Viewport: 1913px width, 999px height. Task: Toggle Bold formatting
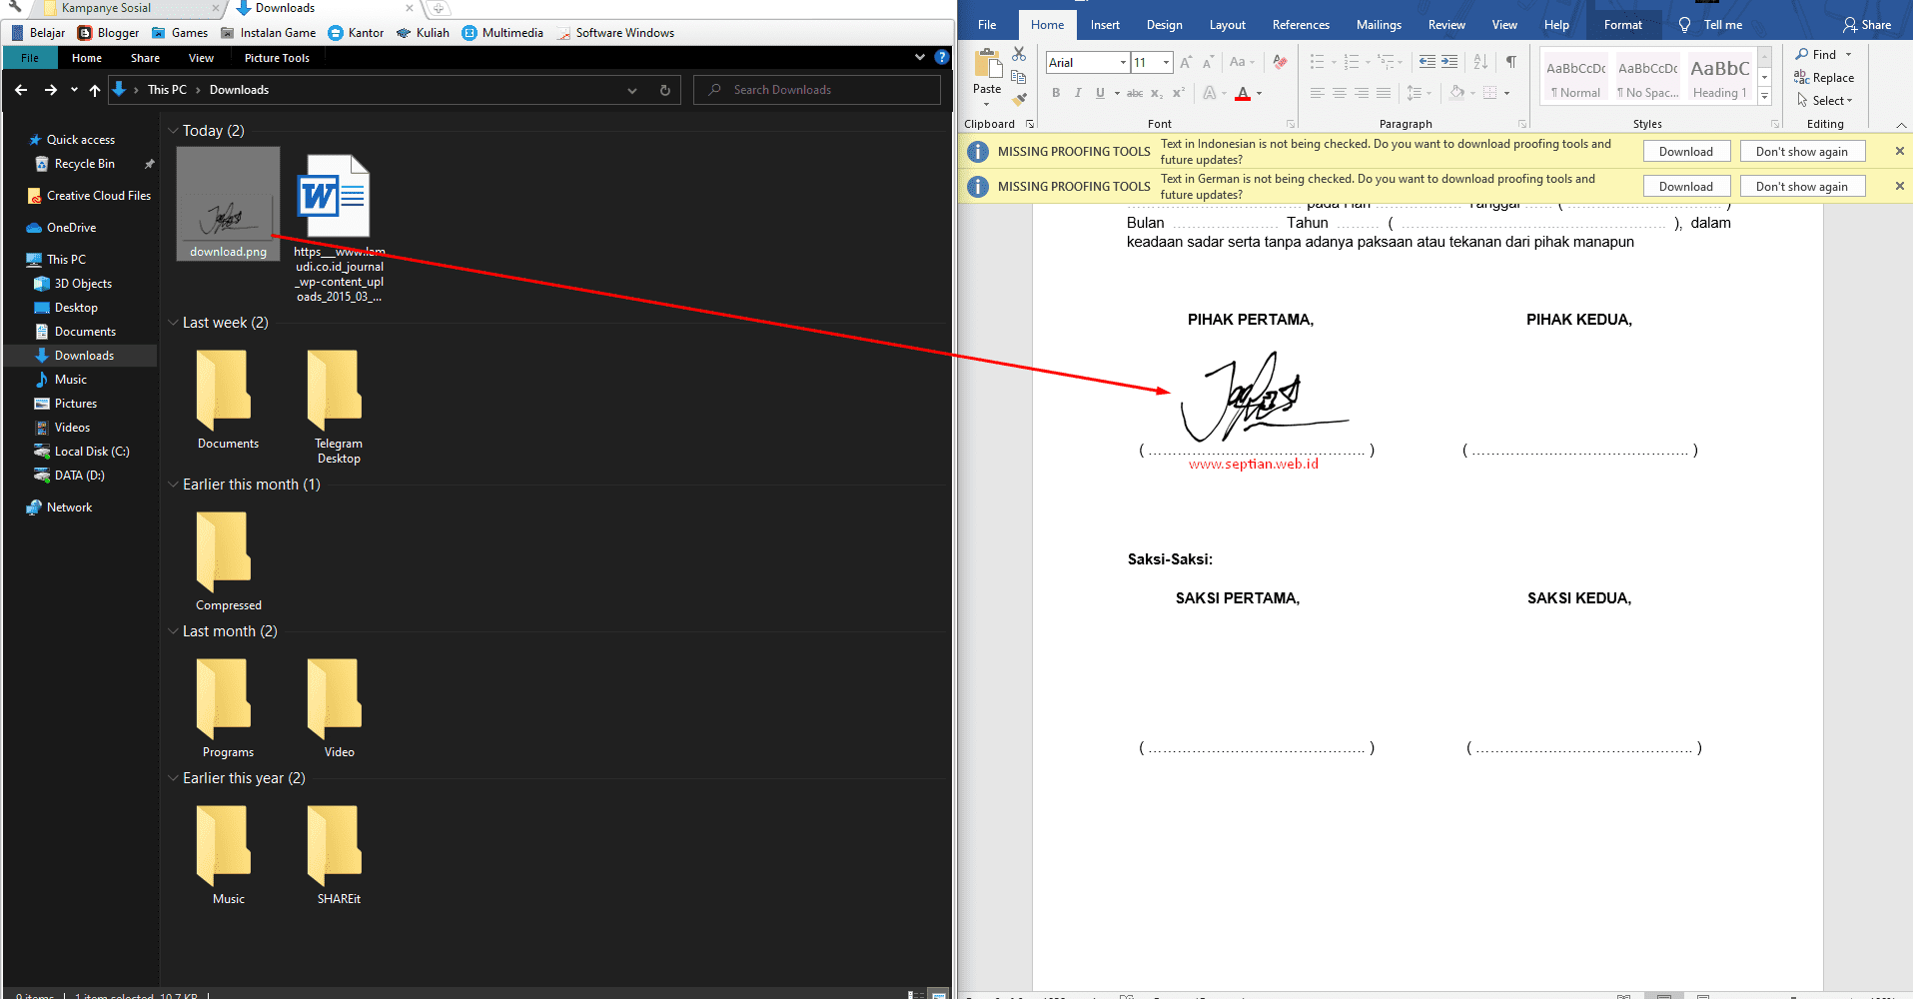(1056, 93)
